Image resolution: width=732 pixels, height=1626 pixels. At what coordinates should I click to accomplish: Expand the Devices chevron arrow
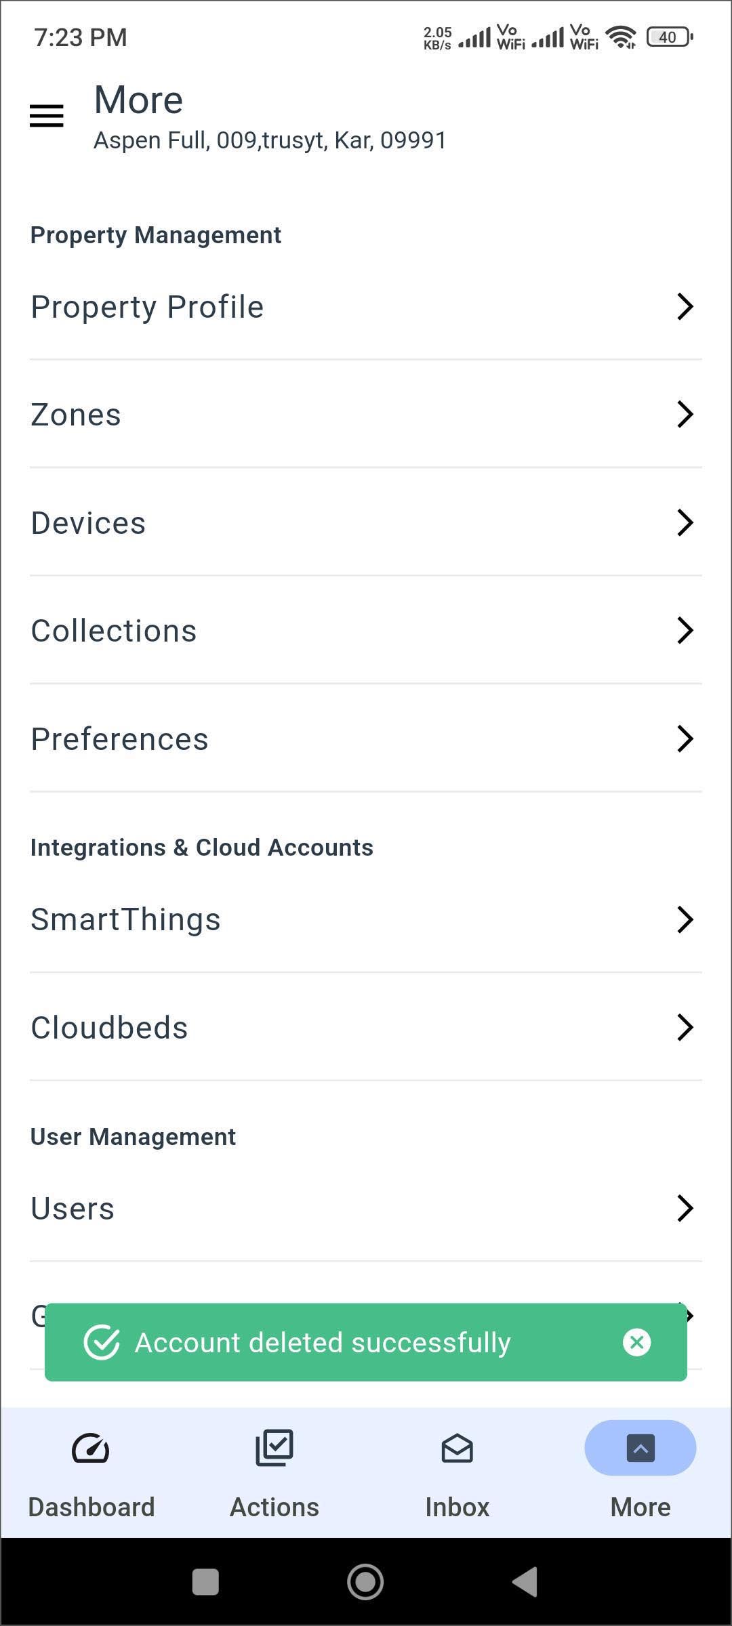point(685,522)
